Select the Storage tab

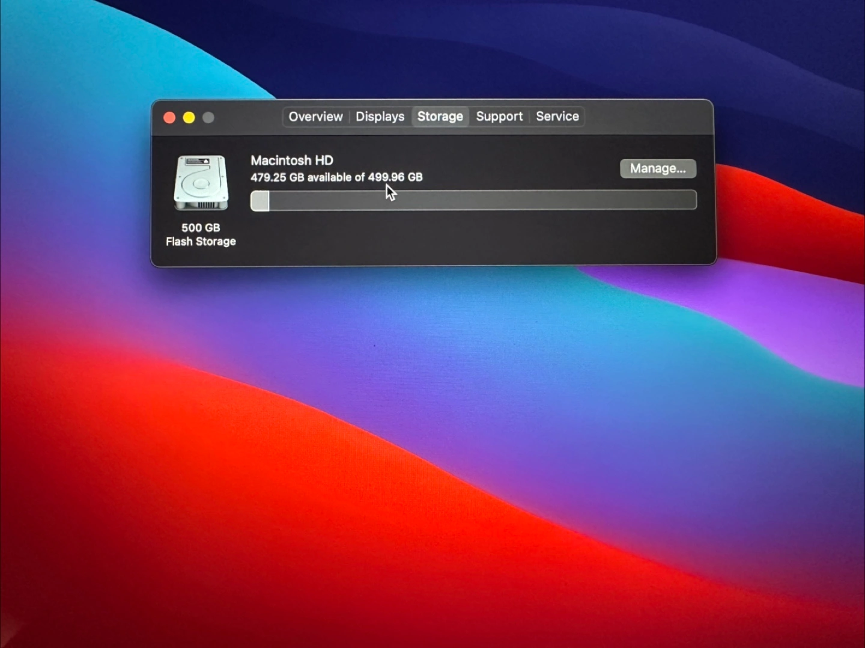(440, 117)
